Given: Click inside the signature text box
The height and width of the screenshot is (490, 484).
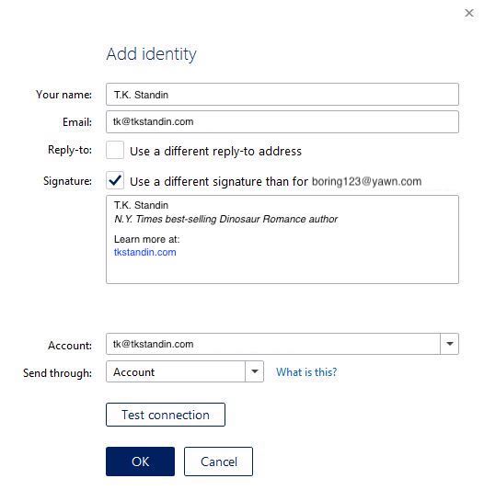Looking at the screenshot, I should (282, 239).
